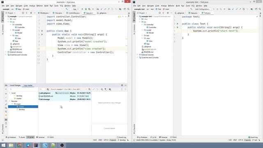Click the 4 spaces indent widget in example status bar
Screen dimensions: 263x148
point(113,140)
